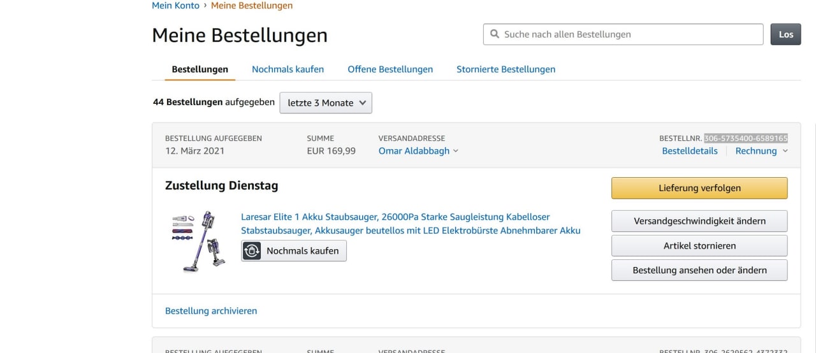
Task: Click the Bestellung archivieren link
Action: coord(211,311)
